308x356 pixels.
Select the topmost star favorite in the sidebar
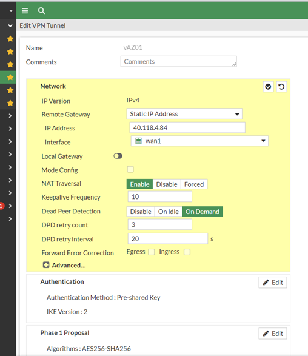tap(10, 39)
